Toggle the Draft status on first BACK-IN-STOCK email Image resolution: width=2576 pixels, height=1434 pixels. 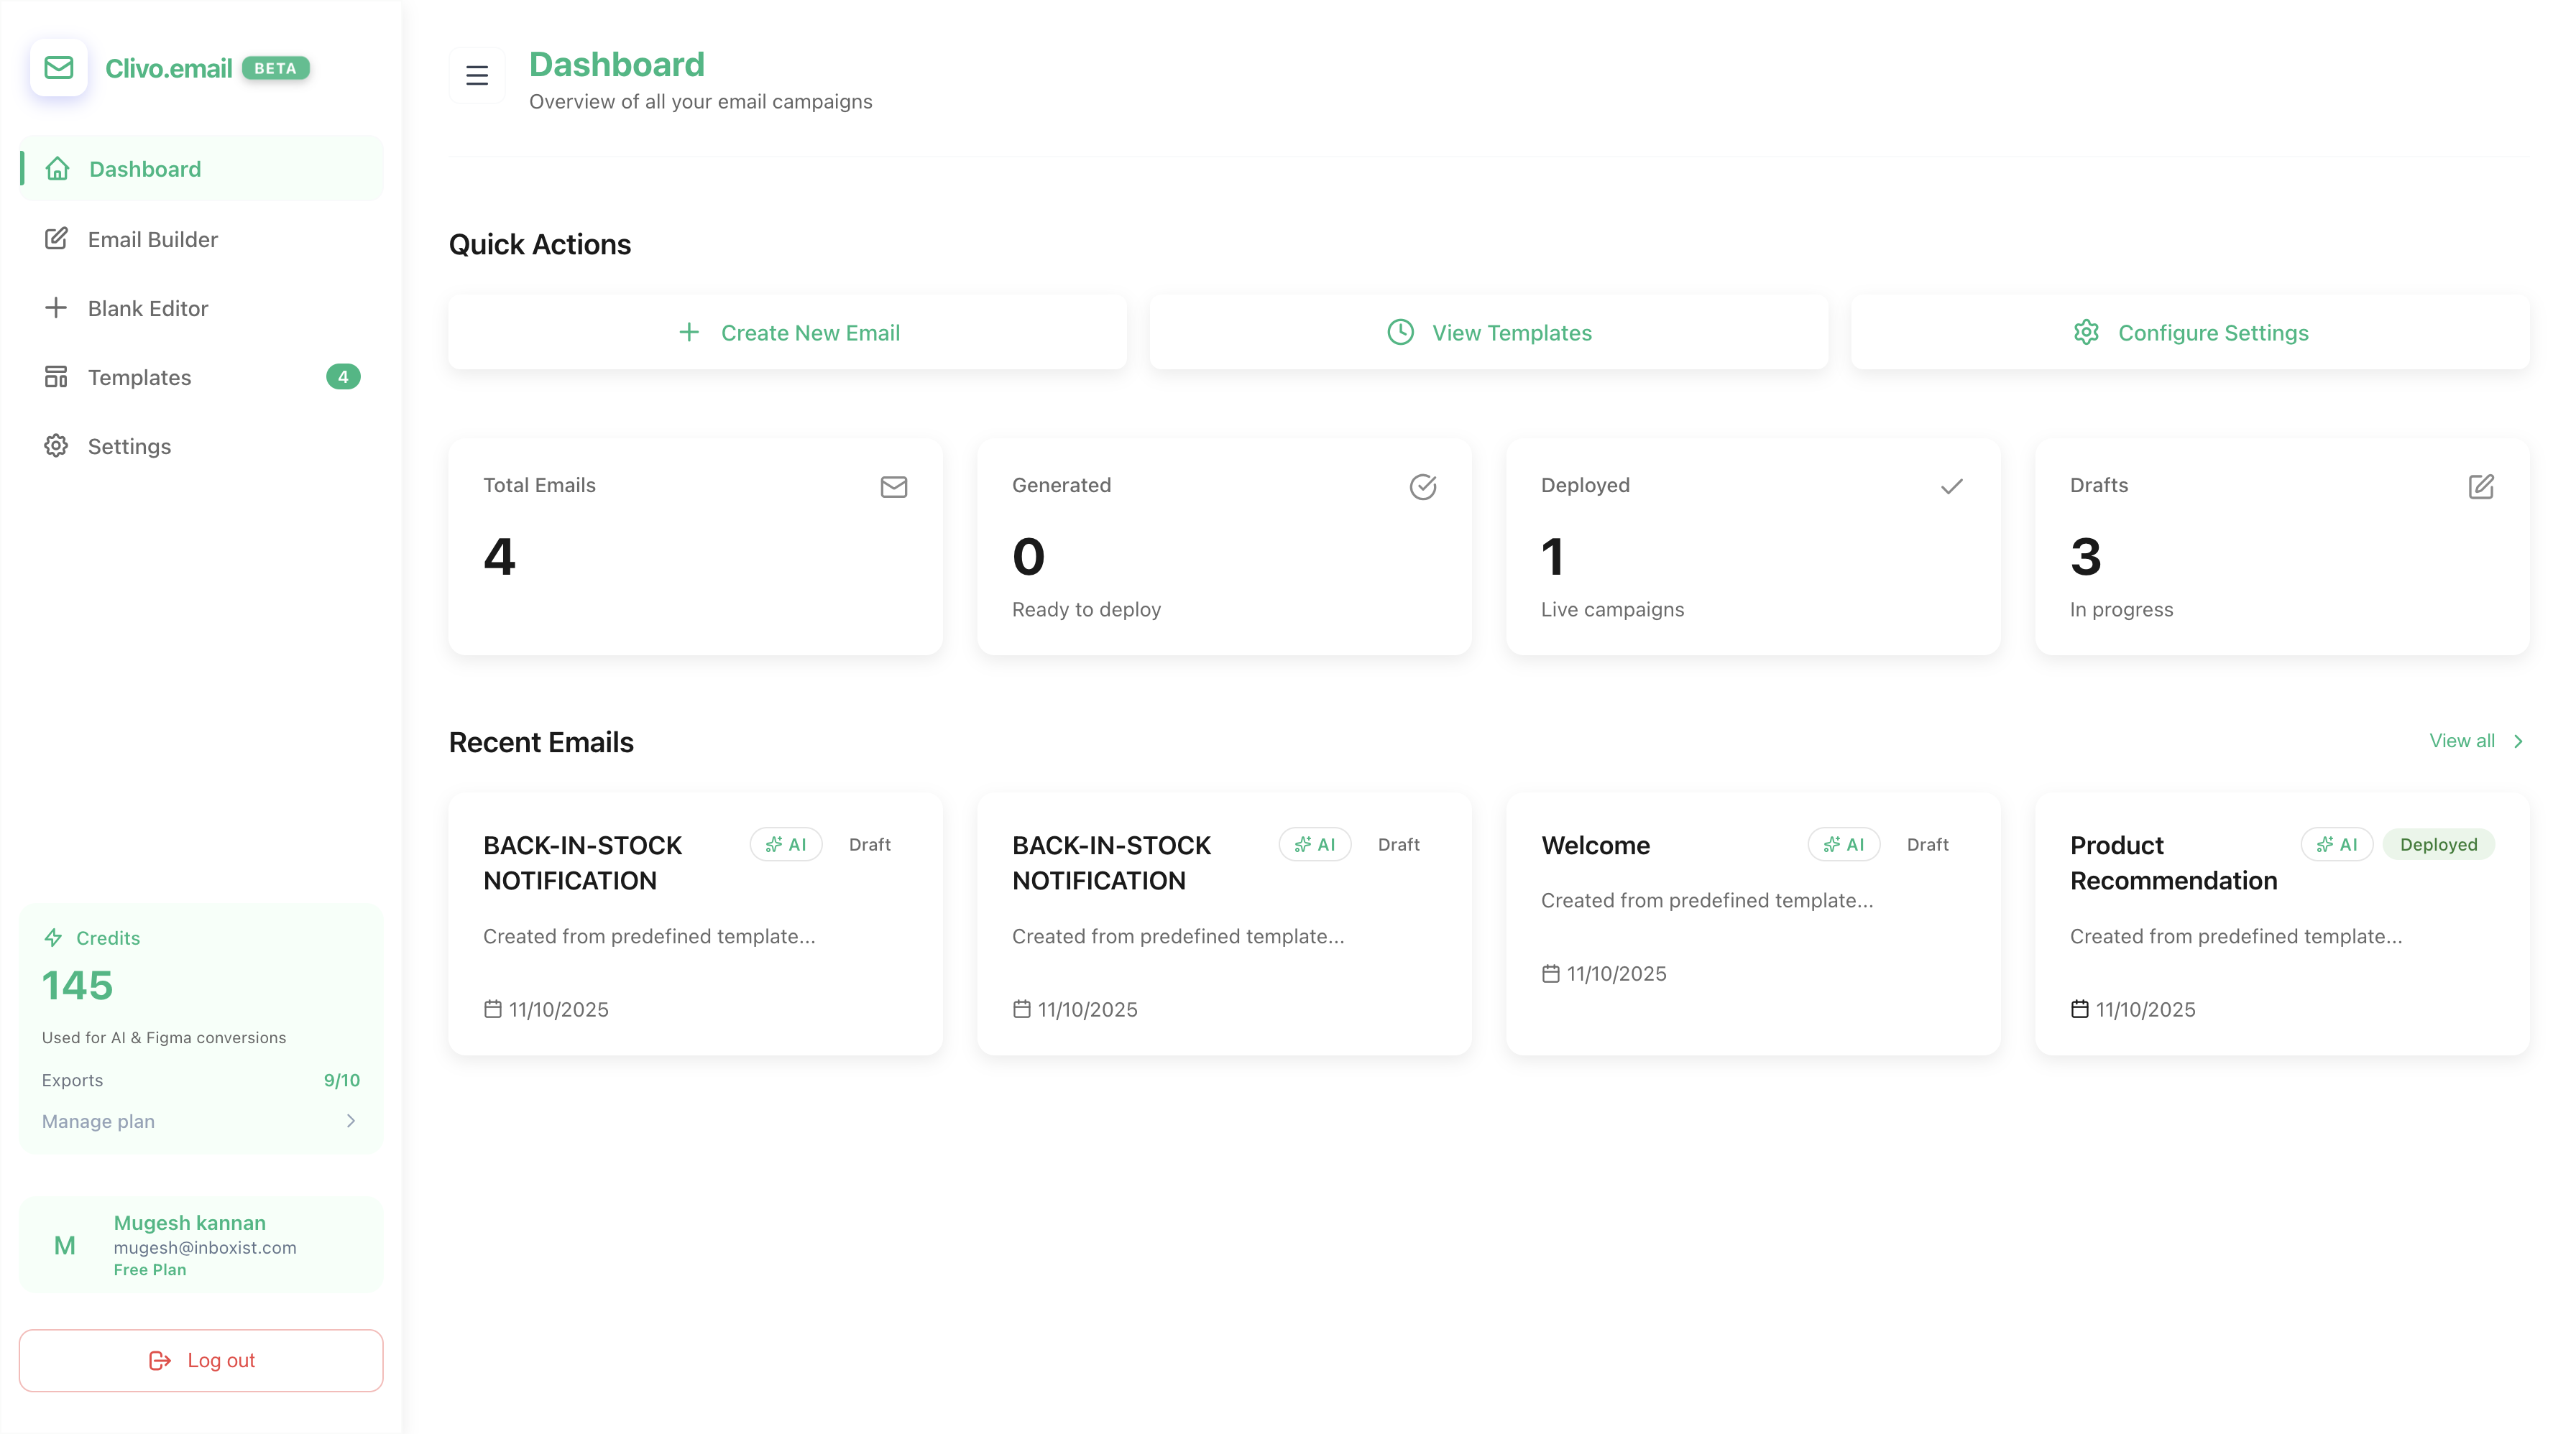tap(869, 844)
